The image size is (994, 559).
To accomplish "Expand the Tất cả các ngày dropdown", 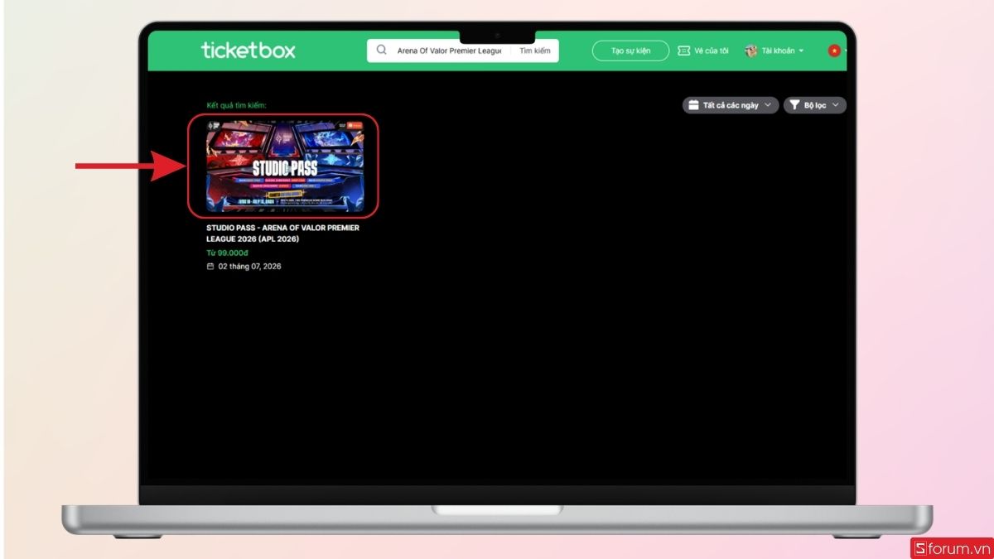I will (x=731, y=105).
